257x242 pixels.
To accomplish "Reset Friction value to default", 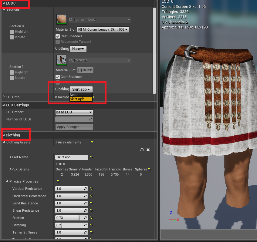I will (91, 218).
